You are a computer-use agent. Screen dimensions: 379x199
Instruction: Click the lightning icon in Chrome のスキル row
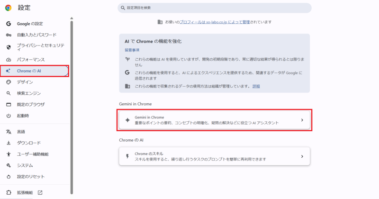[x=127, y=156]
